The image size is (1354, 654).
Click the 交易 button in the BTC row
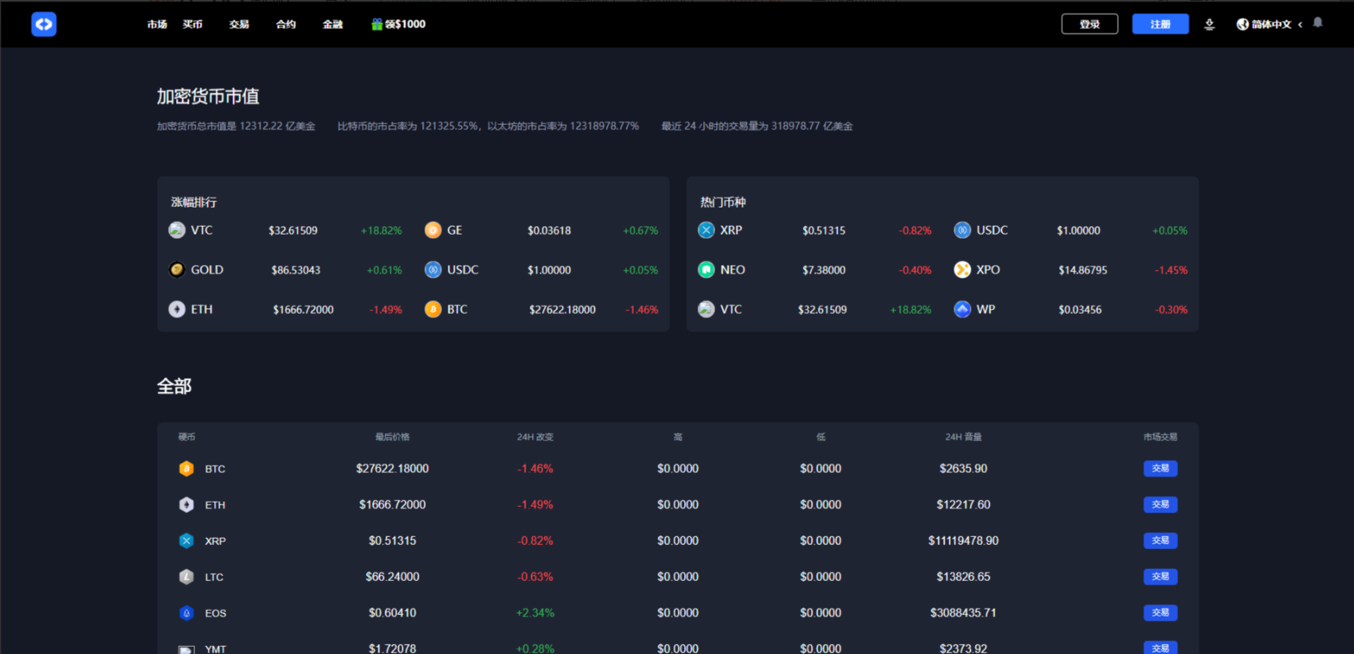click(1160, 469)
